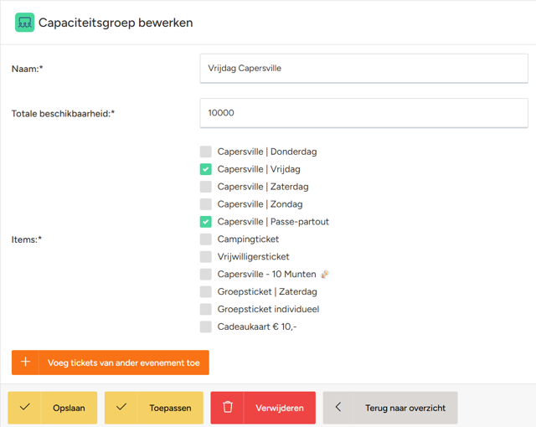Enable the Campingticket checkbox

coord(206,239)
